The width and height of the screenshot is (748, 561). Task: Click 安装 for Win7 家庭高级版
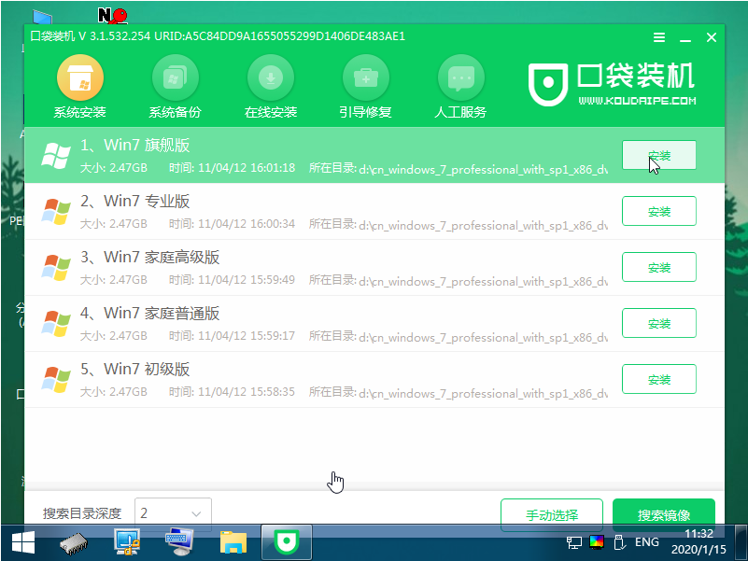(658, 267)
